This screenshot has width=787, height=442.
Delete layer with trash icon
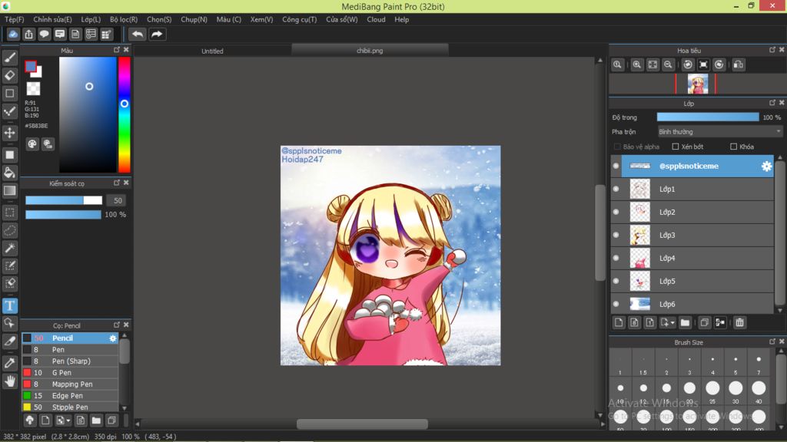tap(739, 323)
